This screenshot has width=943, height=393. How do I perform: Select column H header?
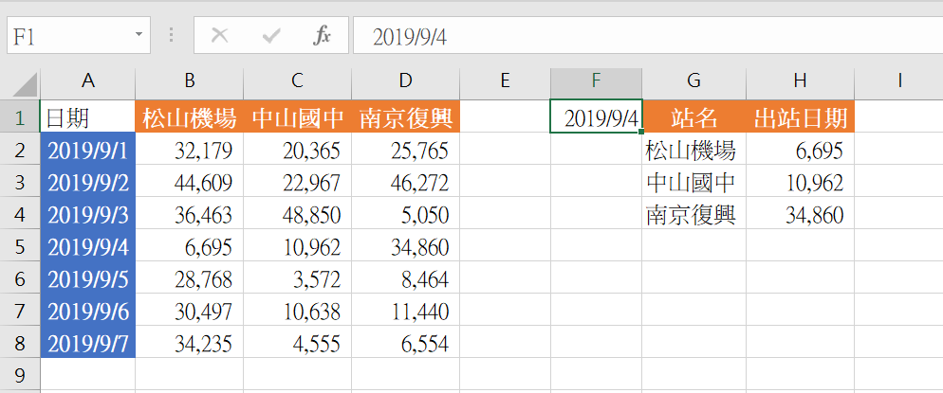[x=800, y=81]
